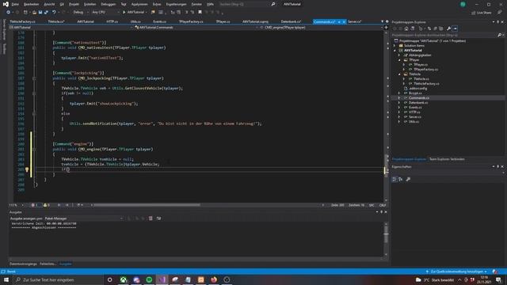Click the Undo toolbar icon
The image size is (507, 285).
(54, 13)
